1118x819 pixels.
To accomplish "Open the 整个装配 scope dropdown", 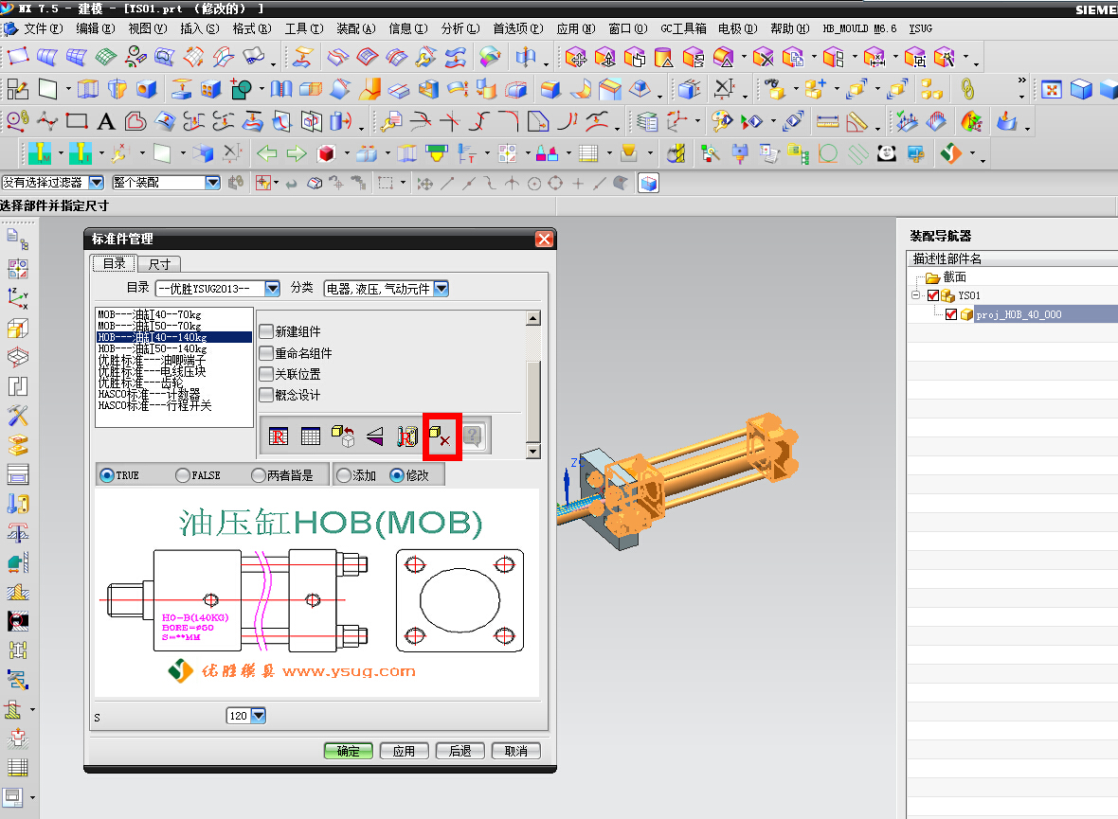I will pos(212,183).
